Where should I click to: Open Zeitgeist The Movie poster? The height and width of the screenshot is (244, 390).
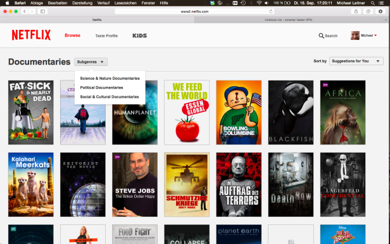coord(83,184)
